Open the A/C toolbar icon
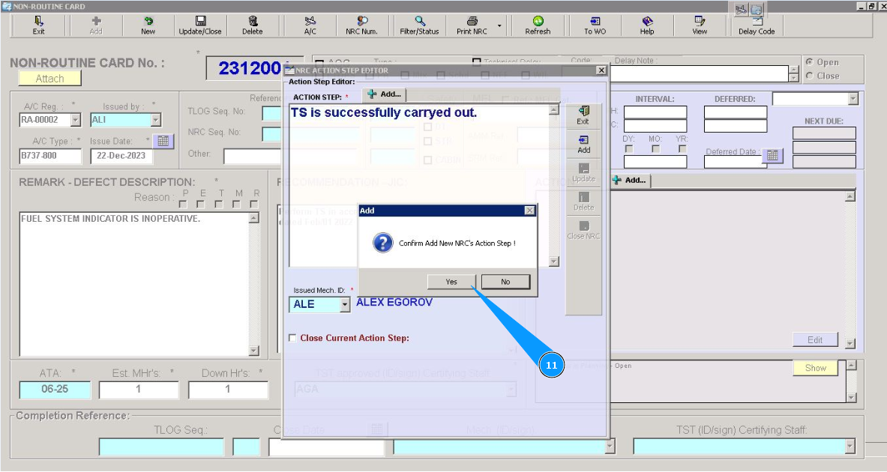Viewport: 887px width, 472px height. pyautogui.click(x=310, y=22)
